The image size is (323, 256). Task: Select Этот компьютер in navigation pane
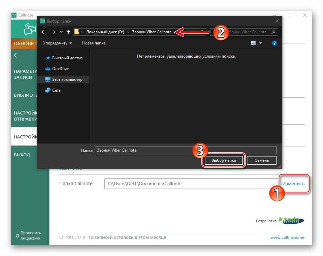[x=64, y=79]
